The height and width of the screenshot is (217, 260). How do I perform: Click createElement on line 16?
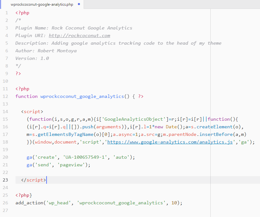pos(215,127)
